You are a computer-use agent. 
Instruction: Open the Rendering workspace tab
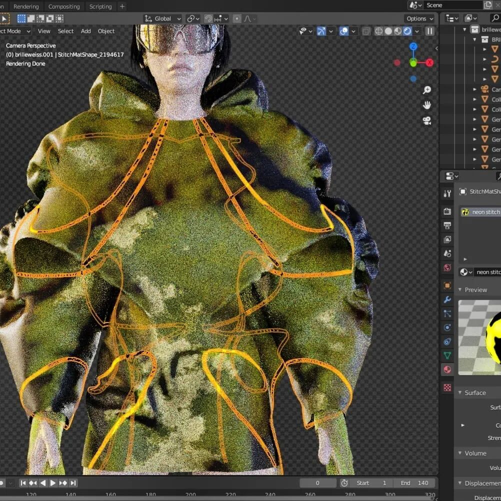[26, 6]
